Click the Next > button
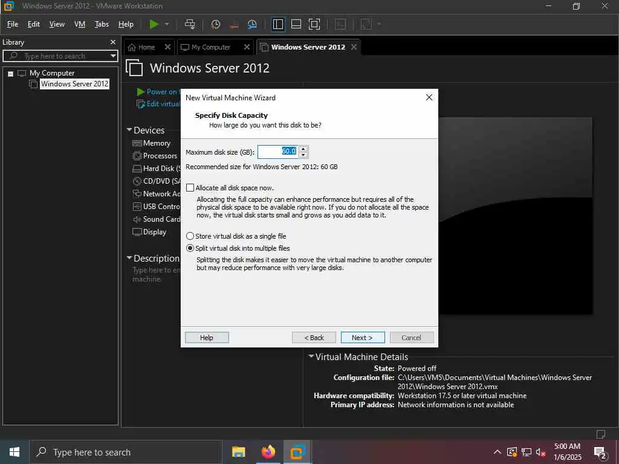The width and height of the screenshot is (619, 464). coord(363,338)
